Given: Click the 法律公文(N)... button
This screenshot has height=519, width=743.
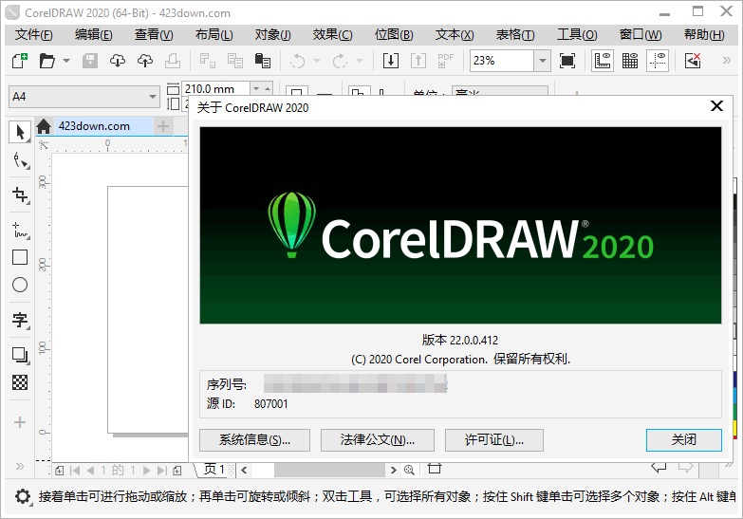Looking at the screenshot, I should tap(377, 440).
